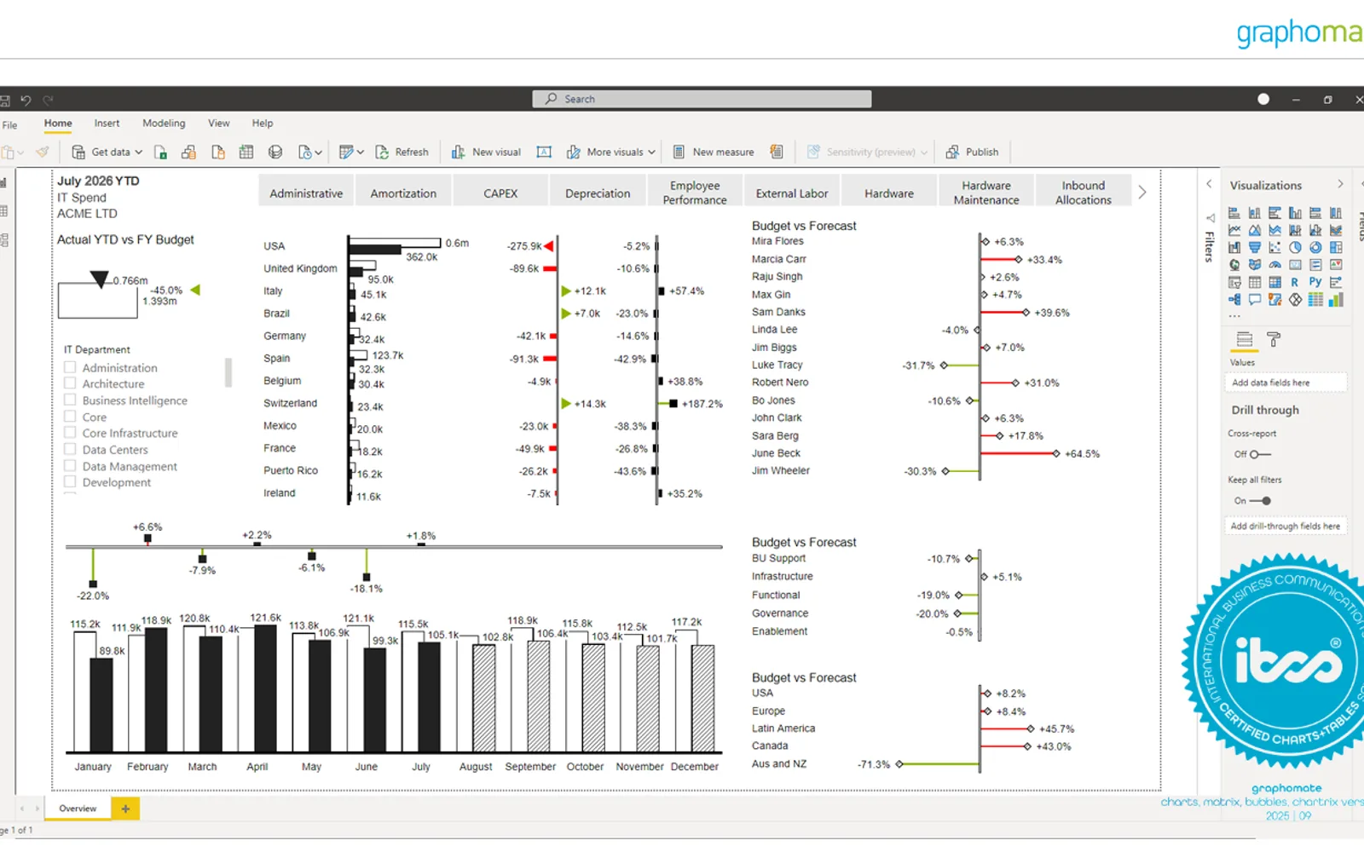
Task: Click the text box icon in ribbon
Action: tap(544, 153)
